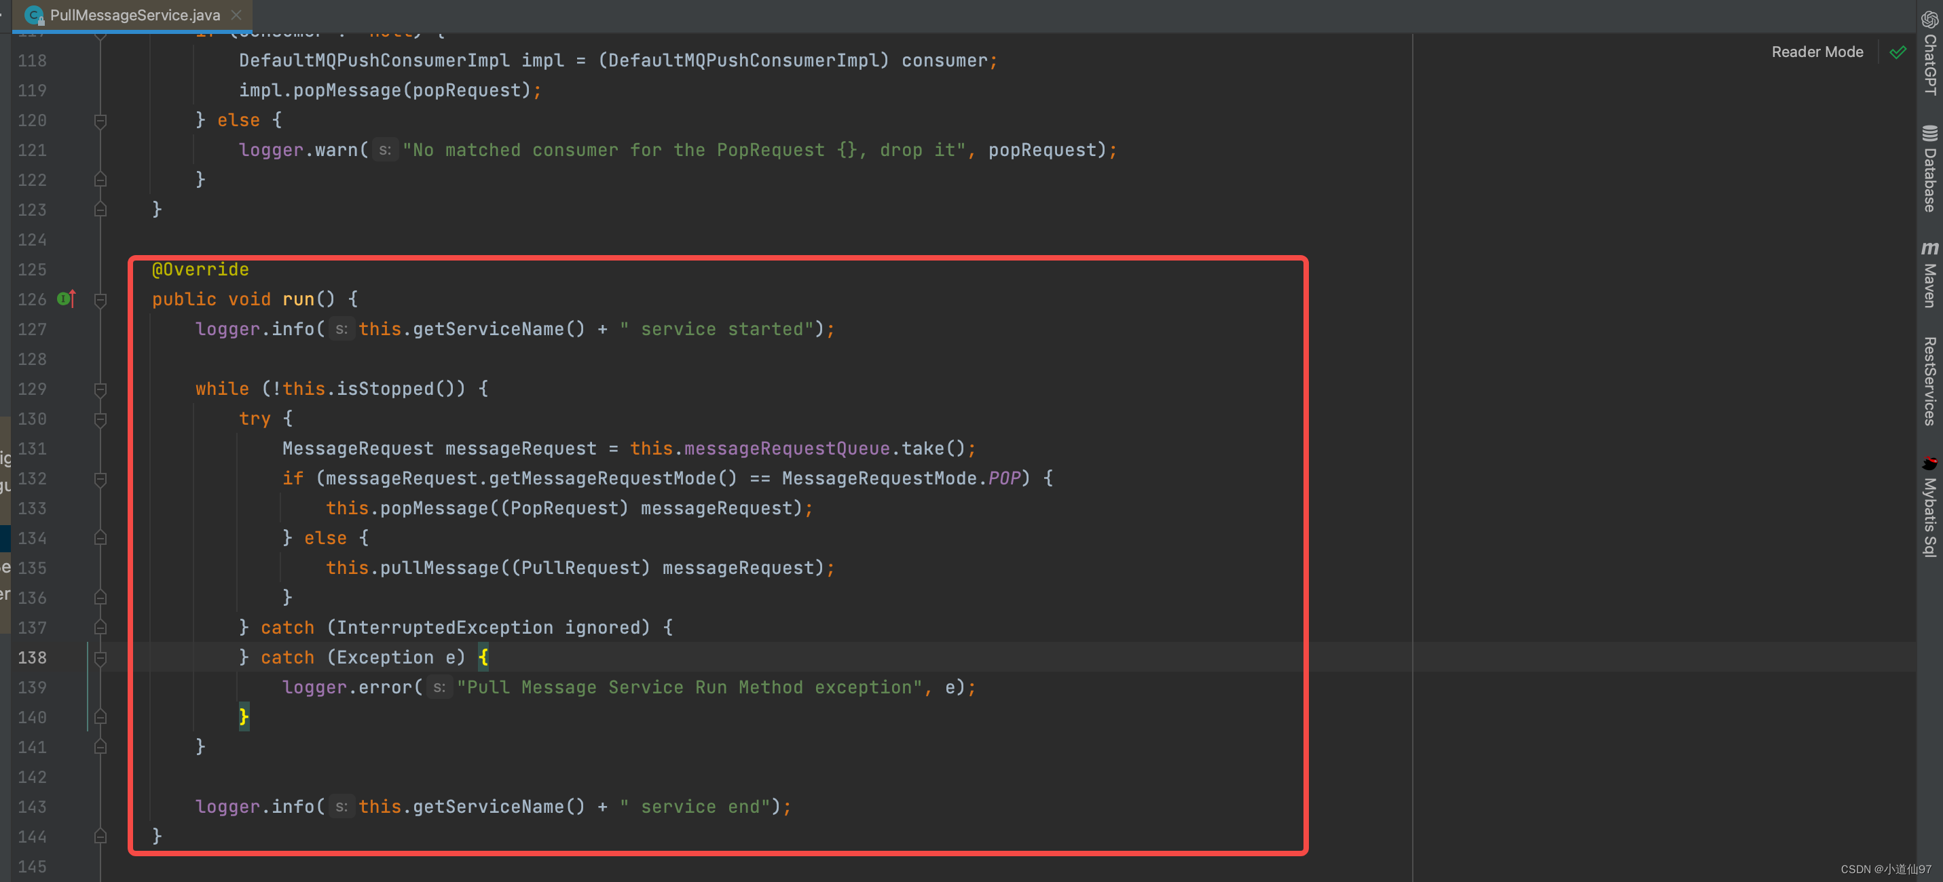
Task: Click line number 126 in the gutter
Action: click(33, 300)
